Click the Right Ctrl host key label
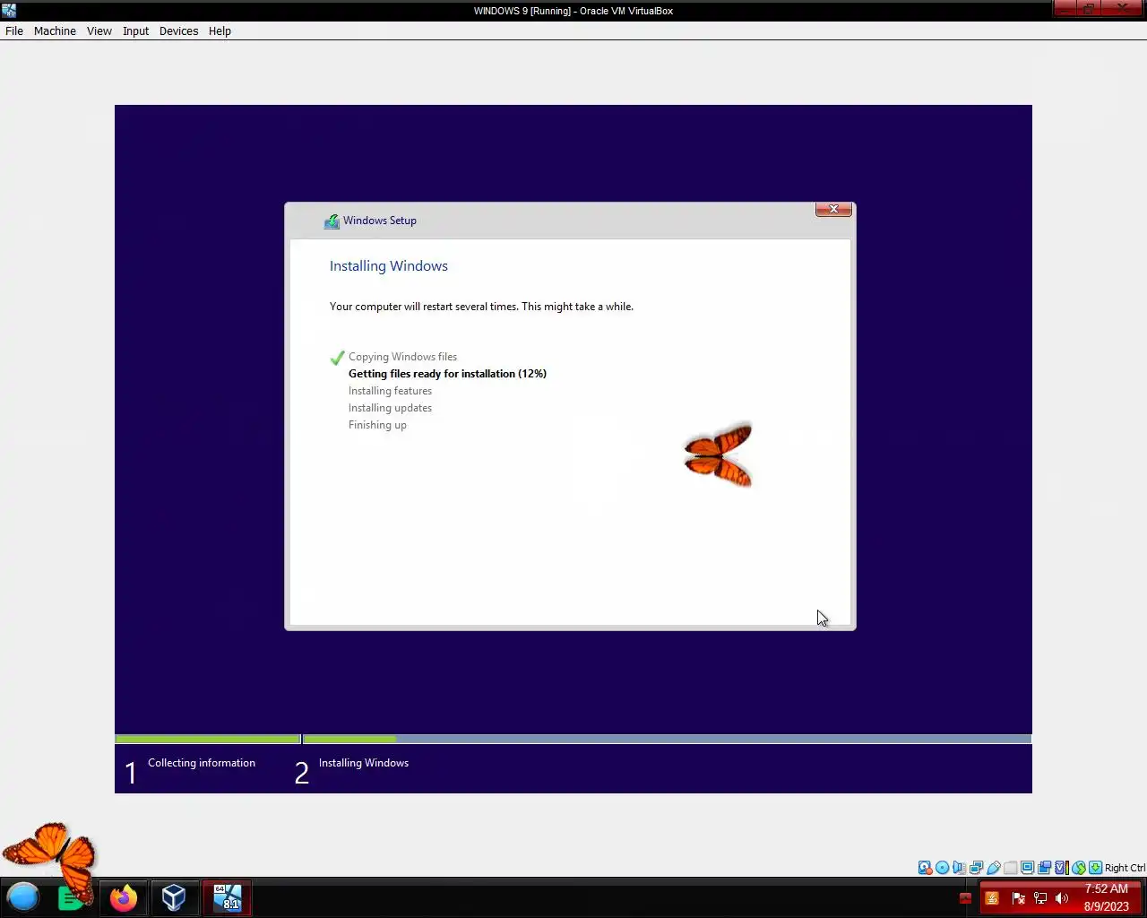 (1125, 868)
